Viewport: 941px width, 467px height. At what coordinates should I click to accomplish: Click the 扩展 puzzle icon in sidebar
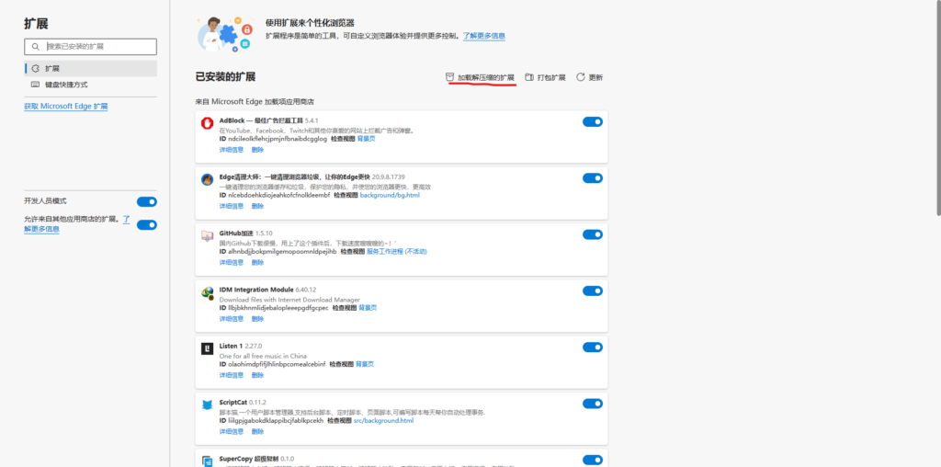36,68
